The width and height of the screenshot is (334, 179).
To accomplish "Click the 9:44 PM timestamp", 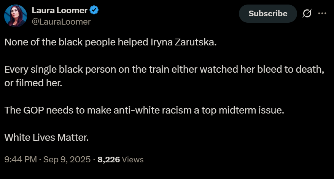I will coord(20,160).
